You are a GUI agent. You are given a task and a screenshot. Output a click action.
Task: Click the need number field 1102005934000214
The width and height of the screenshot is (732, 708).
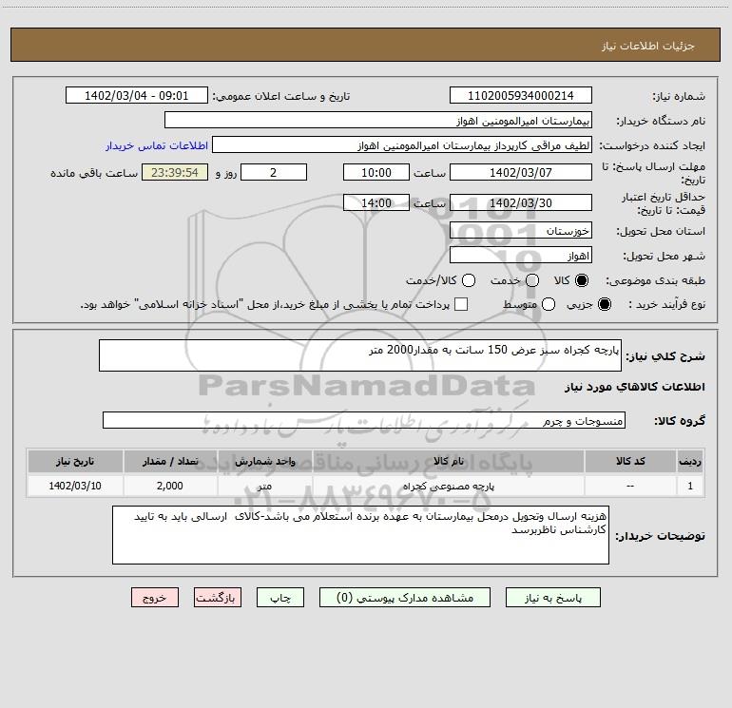(x=521, y=95)
